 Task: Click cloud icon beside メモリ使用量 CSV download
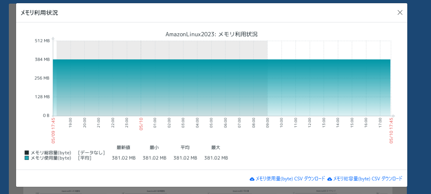[x=252, y=179]
